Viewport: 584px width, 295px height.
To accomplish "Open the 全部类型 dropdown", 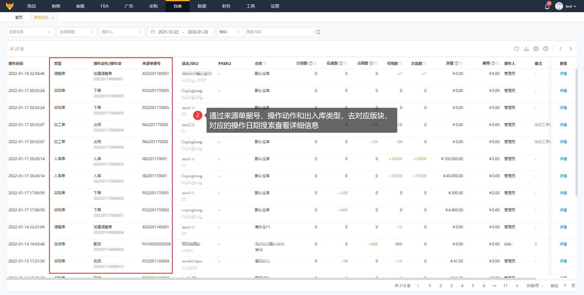I will click(77, 32).
